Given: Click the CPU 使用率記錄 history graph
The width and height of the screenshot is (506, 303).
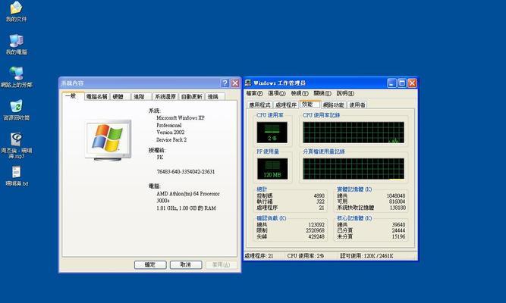Looking at the screenshot, I should pyautogui.click(x=354, y=133).
